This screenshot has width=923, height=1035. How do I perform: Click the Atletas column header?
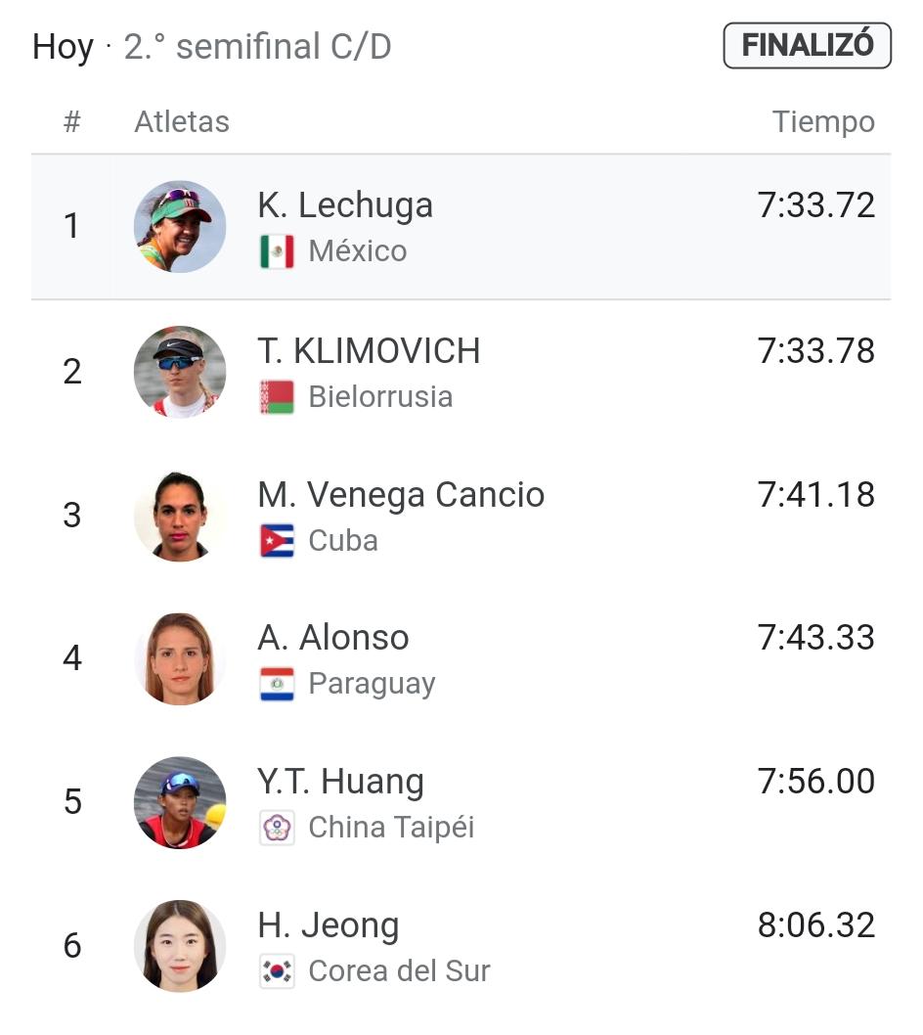182,122
